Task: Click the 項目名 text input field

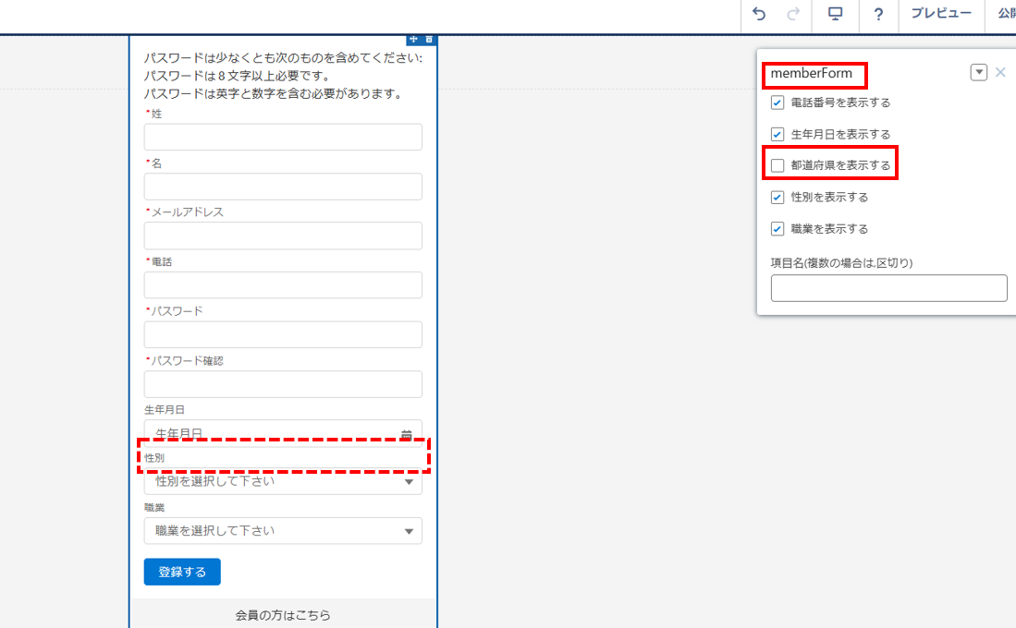Action: pos(888,288)
